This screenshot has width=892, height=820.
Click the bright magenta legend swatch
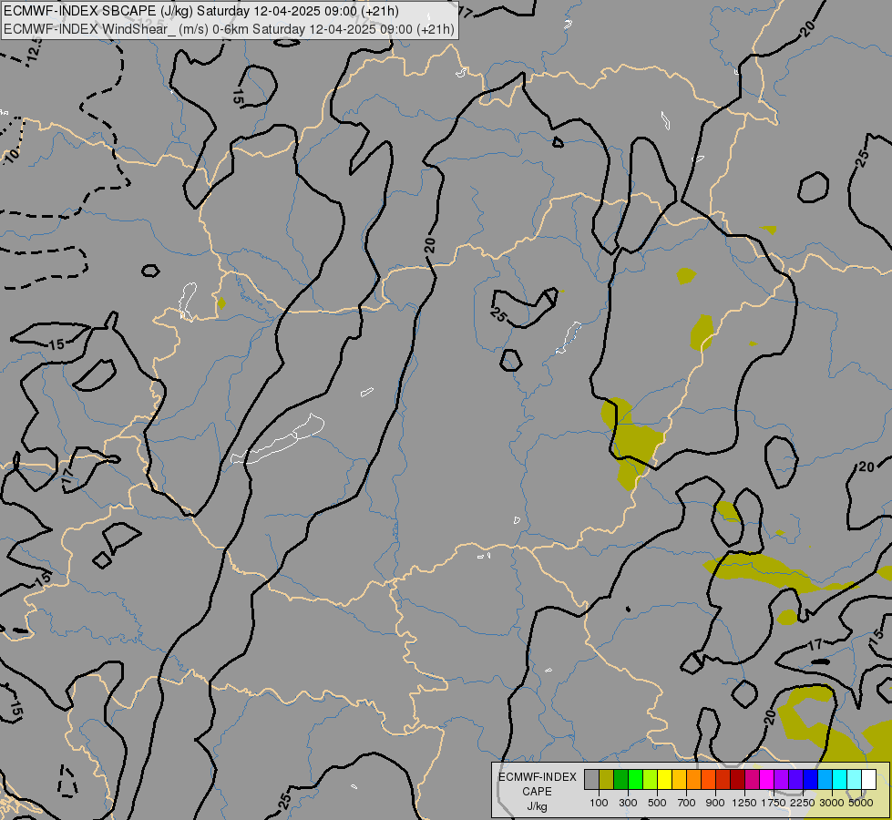766,780
